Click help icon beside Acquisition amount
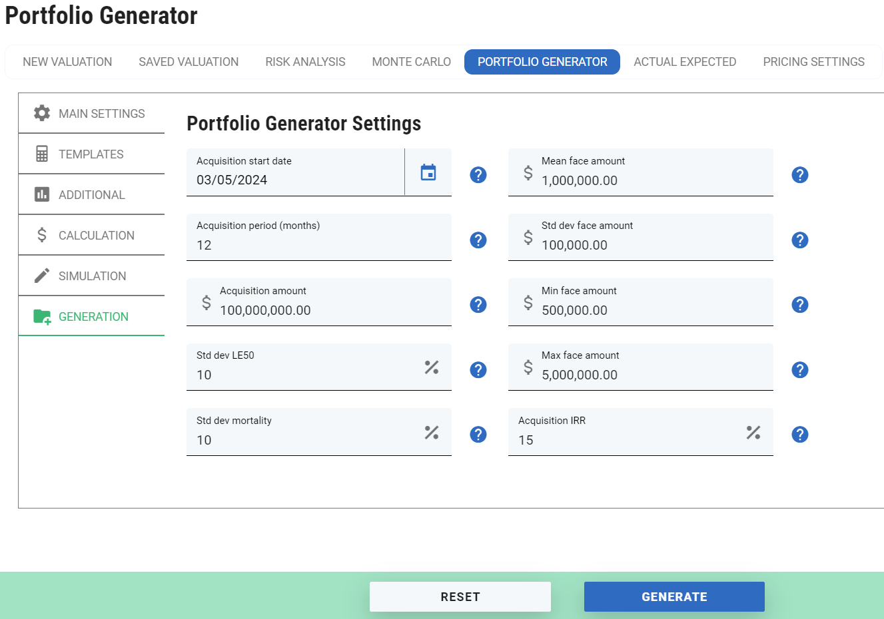 478,305
